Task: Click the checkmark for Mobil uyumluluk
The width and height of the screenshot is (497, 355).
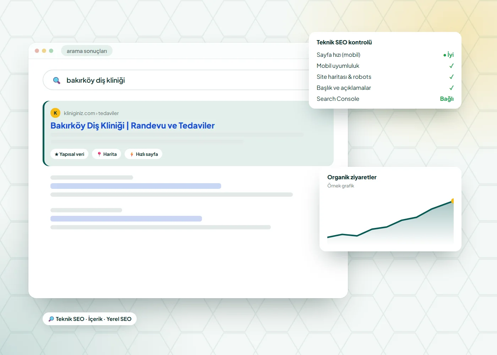Action: click(x=452, y=66)
